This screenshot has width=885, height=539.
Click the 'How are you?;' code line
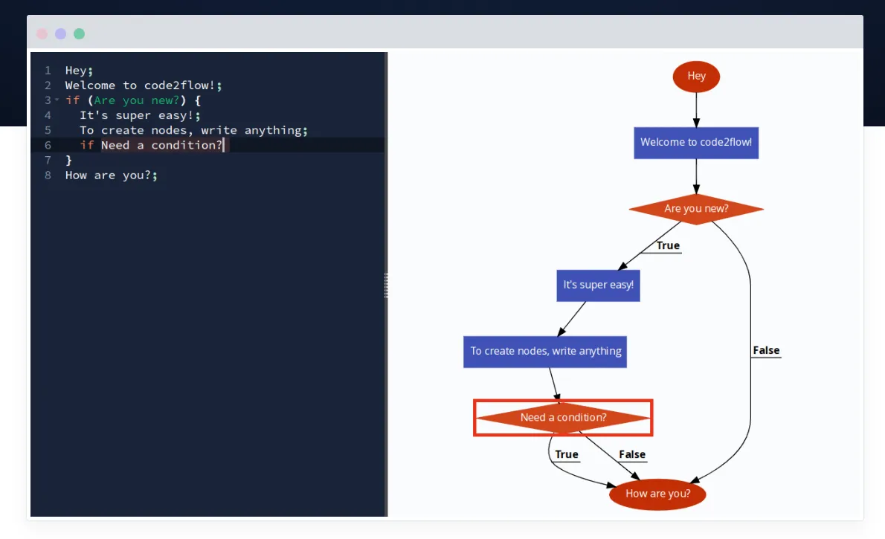coord(111,175)
